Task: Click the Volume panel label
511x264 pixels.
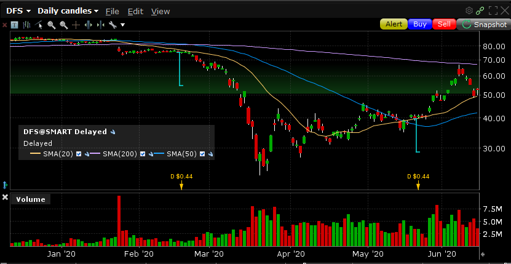Action: 31,199
